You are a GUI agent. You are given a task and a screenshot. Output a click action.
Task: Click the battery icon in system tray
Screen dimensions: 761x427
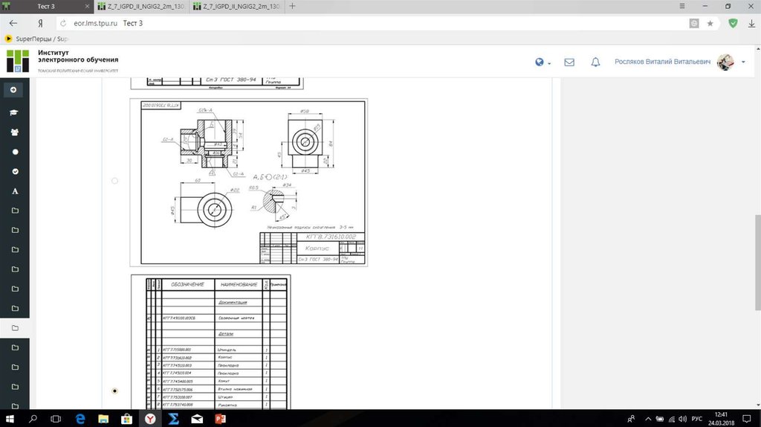click(x=660, y=419)
